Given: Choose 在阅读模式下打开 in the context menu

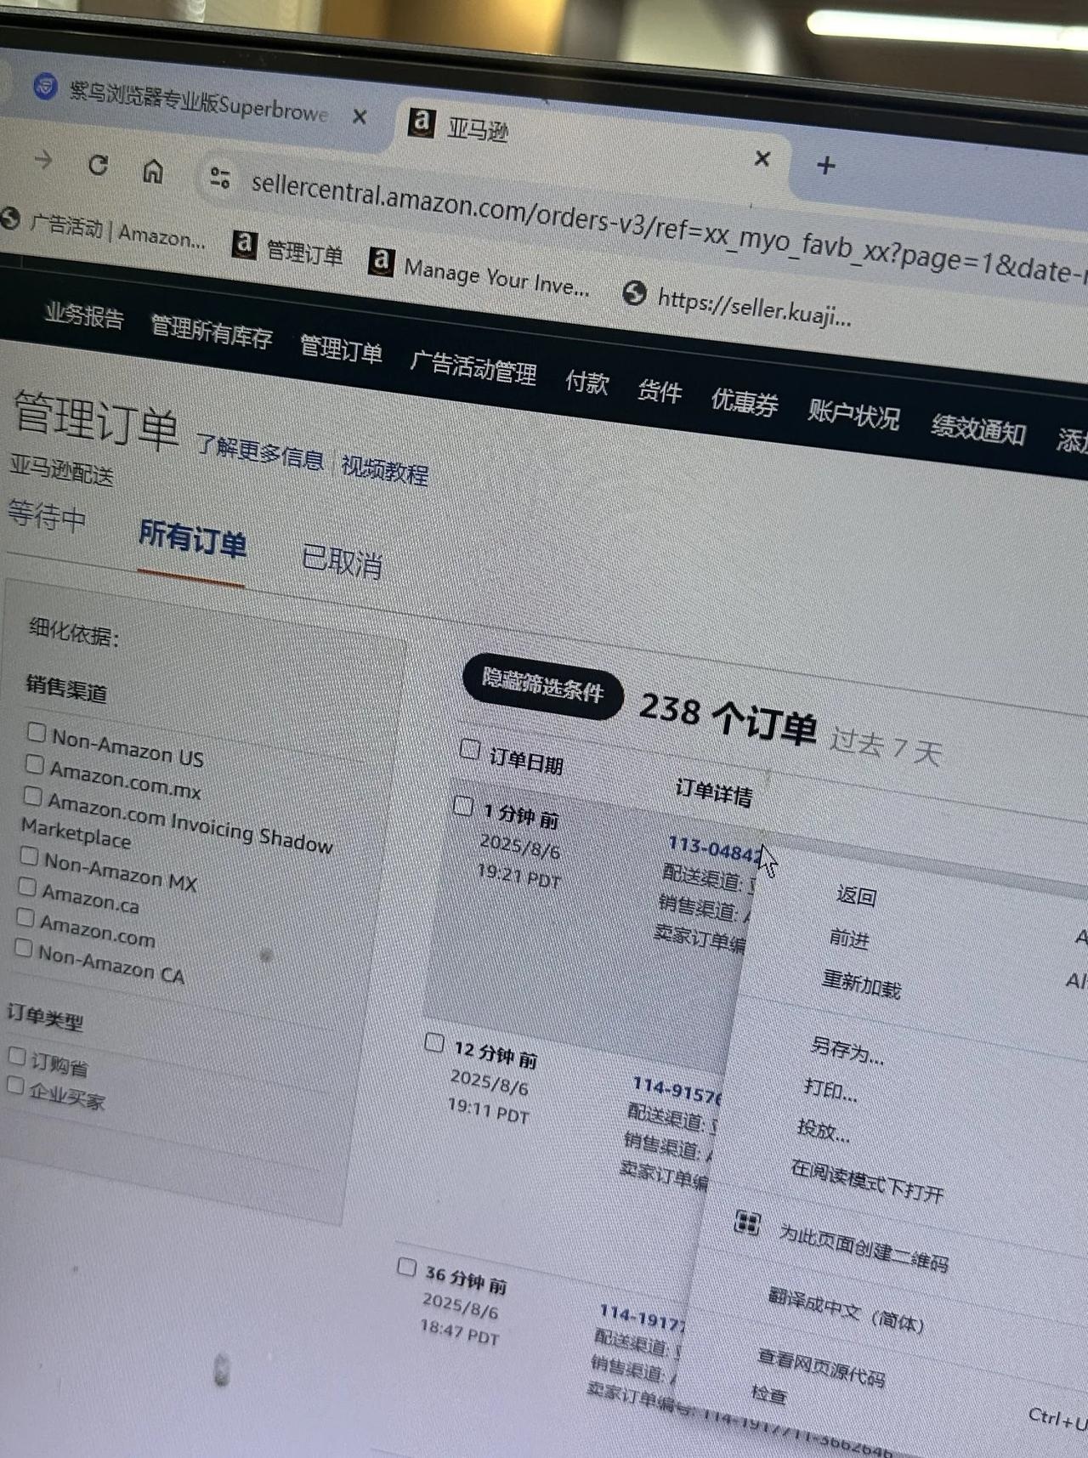Looking at the screenshot, I should pyautogui.click(x=868, y=1181).
